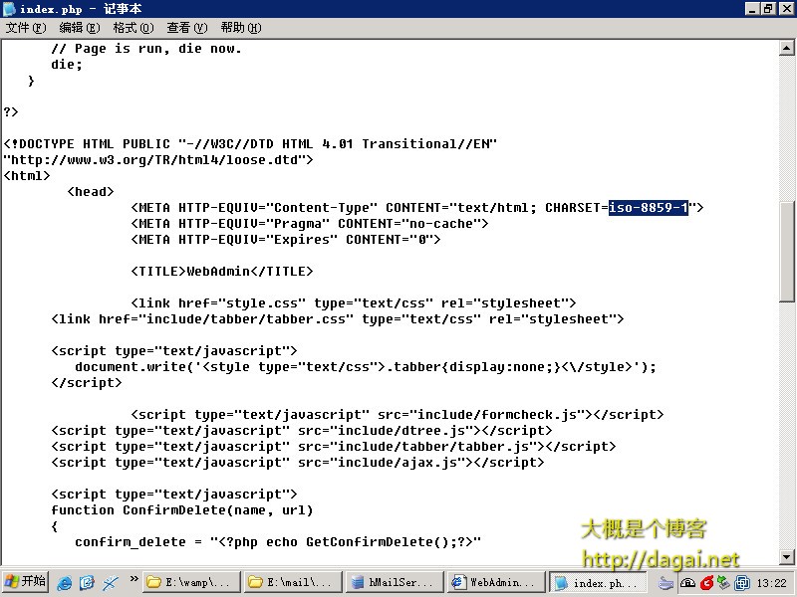Click the keyboard language bar icon
This screenshot has width=797, height=597.
tap(665, 583)
